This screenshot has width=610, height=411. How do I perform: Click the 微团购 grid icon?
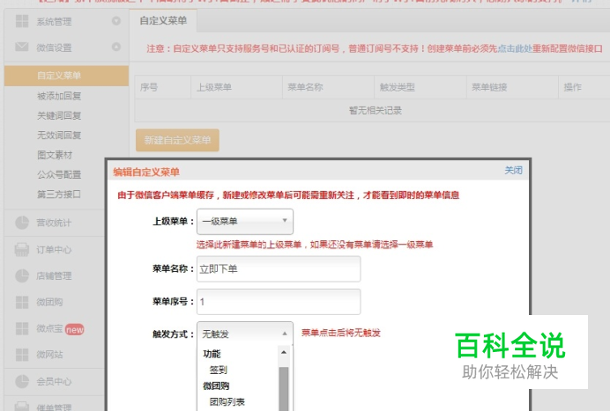(22, 302)
